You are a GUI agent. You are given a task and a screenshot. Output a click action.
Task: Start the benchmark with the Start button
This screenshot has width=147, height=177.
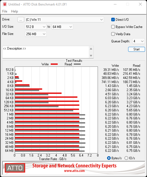pyautogui.click(x=136, y=49)
